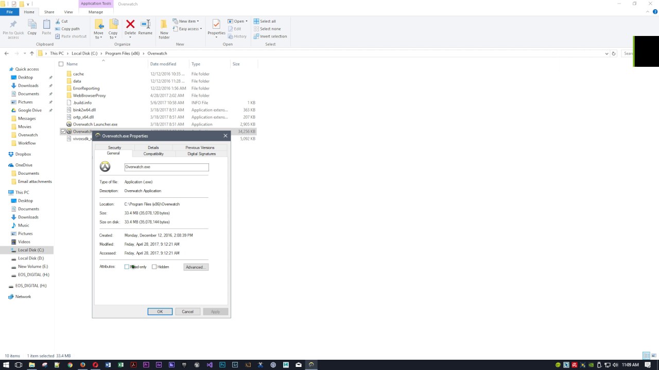Enable the Read-only attribute checkbox

127,267
